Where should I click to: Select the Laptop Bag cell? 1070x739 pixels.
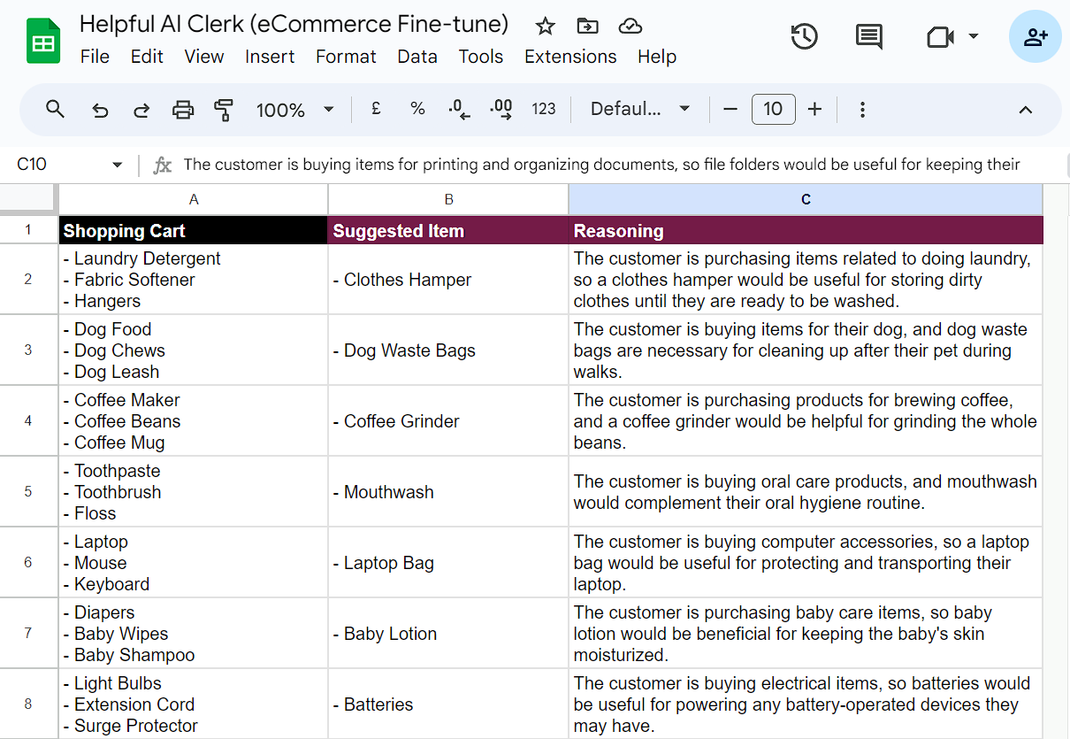tap(448, 562)
